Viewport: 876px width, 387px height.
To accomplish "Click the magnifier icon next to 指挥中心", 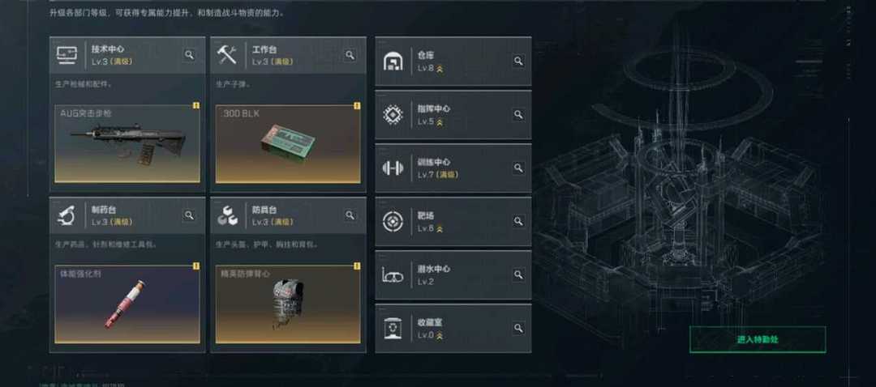I will pyautogui.click(x=518, y=114).
